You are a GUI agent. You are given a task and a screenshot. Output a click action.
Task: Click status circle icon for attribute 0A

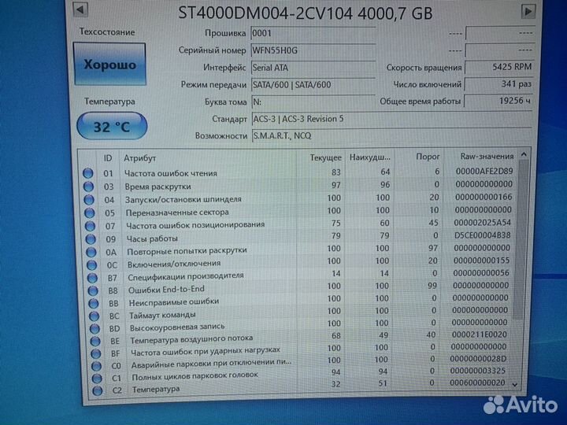tap(91, 253)
